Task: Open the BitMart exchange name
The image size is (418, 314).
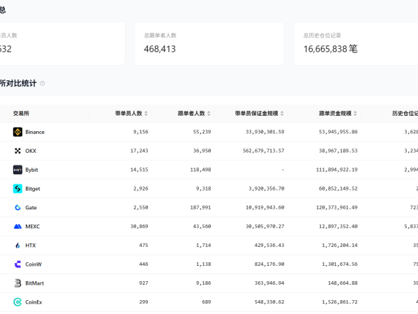Action: 35,283
